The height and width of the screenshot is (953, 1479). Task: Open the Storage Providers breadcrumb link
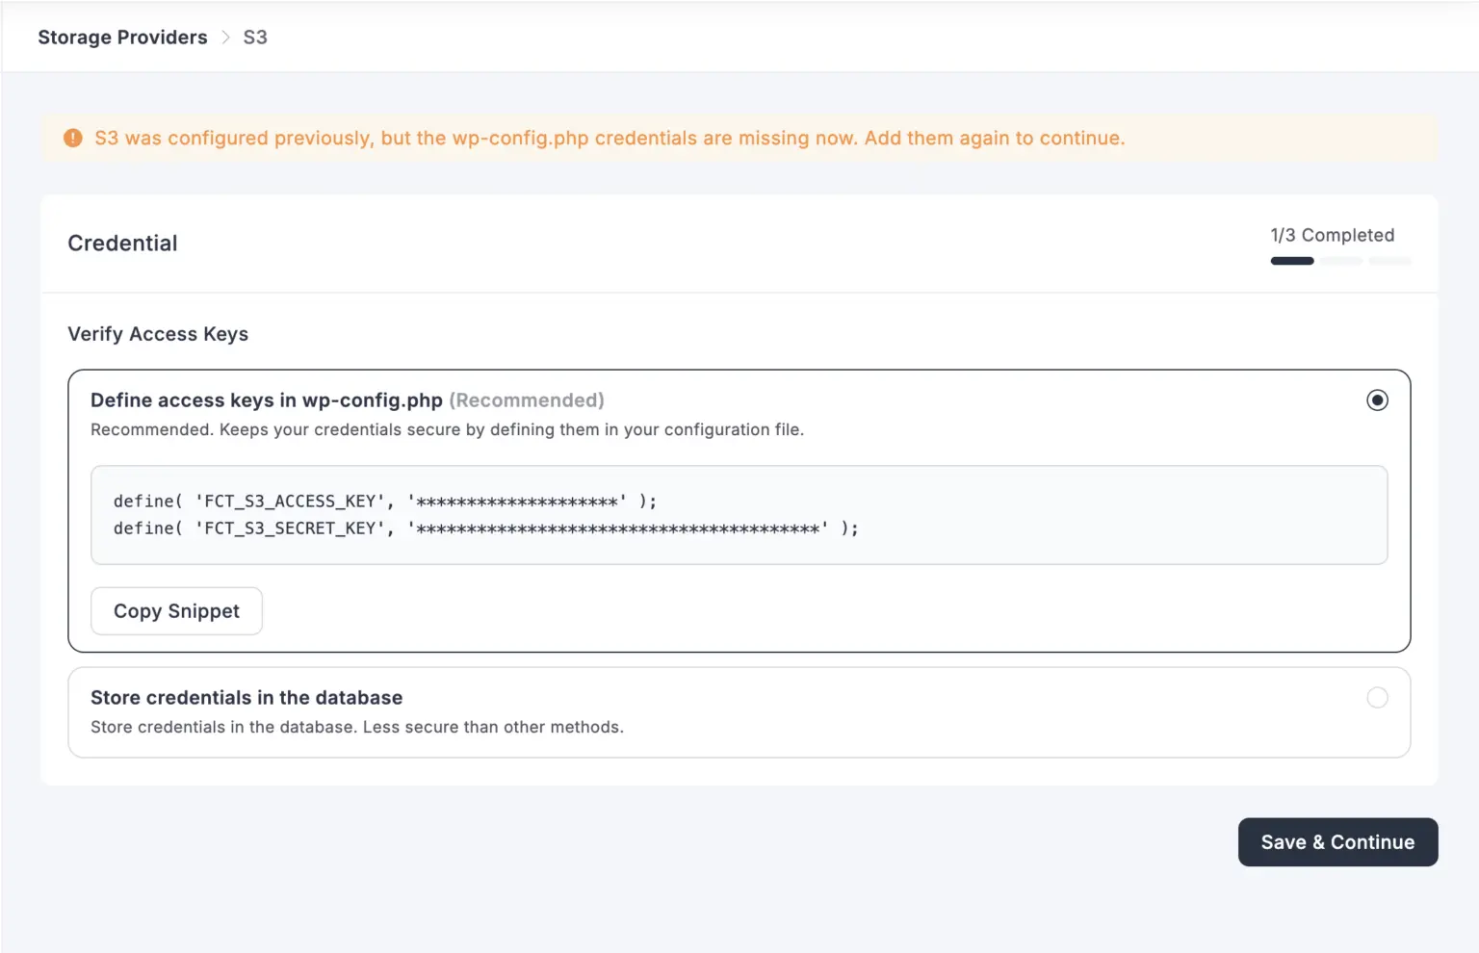pyautogui.click(x=122, y=37)
